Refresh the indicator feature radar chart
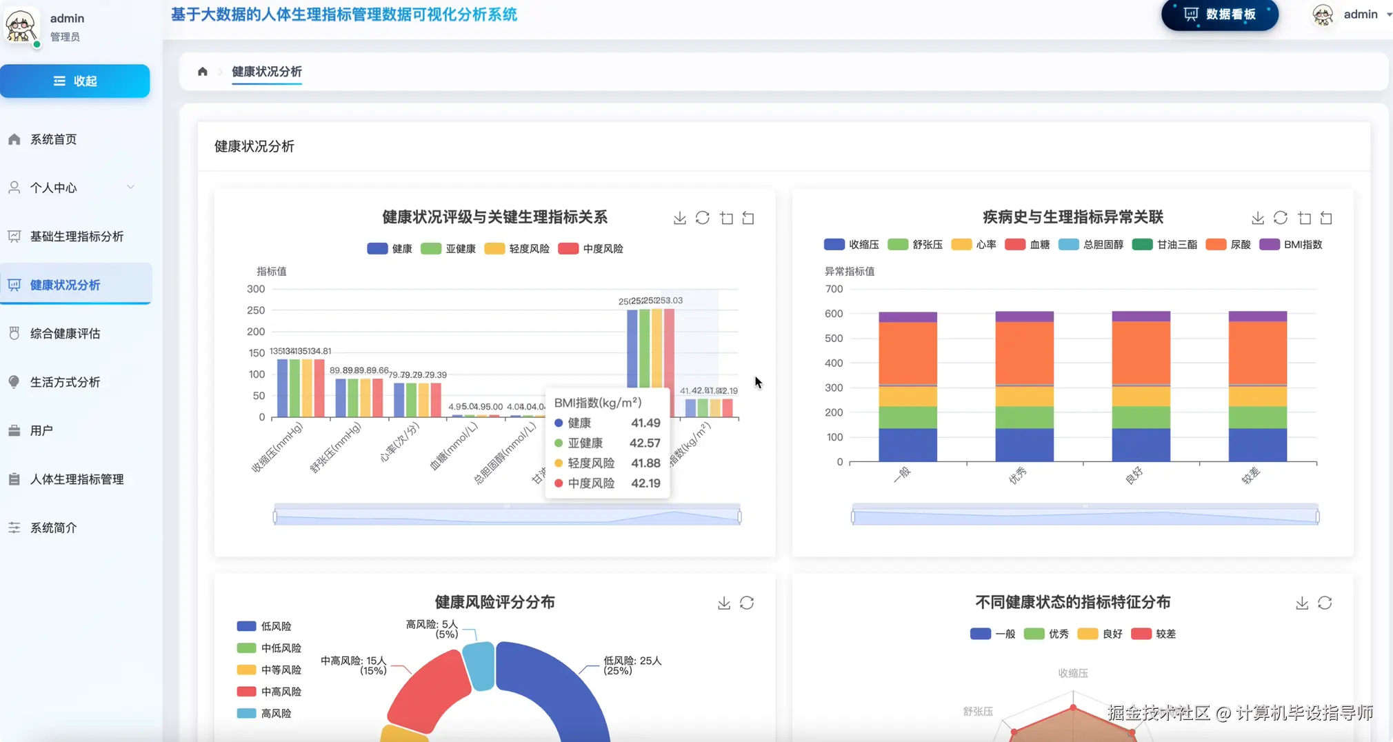Viewport: 1393px width, 742px height. click(1324, 603)
